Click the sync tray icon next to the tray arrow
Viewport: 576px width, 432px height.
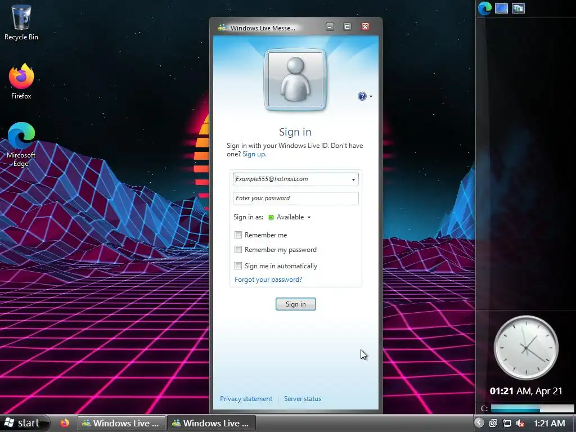click(x=493, y=423)
